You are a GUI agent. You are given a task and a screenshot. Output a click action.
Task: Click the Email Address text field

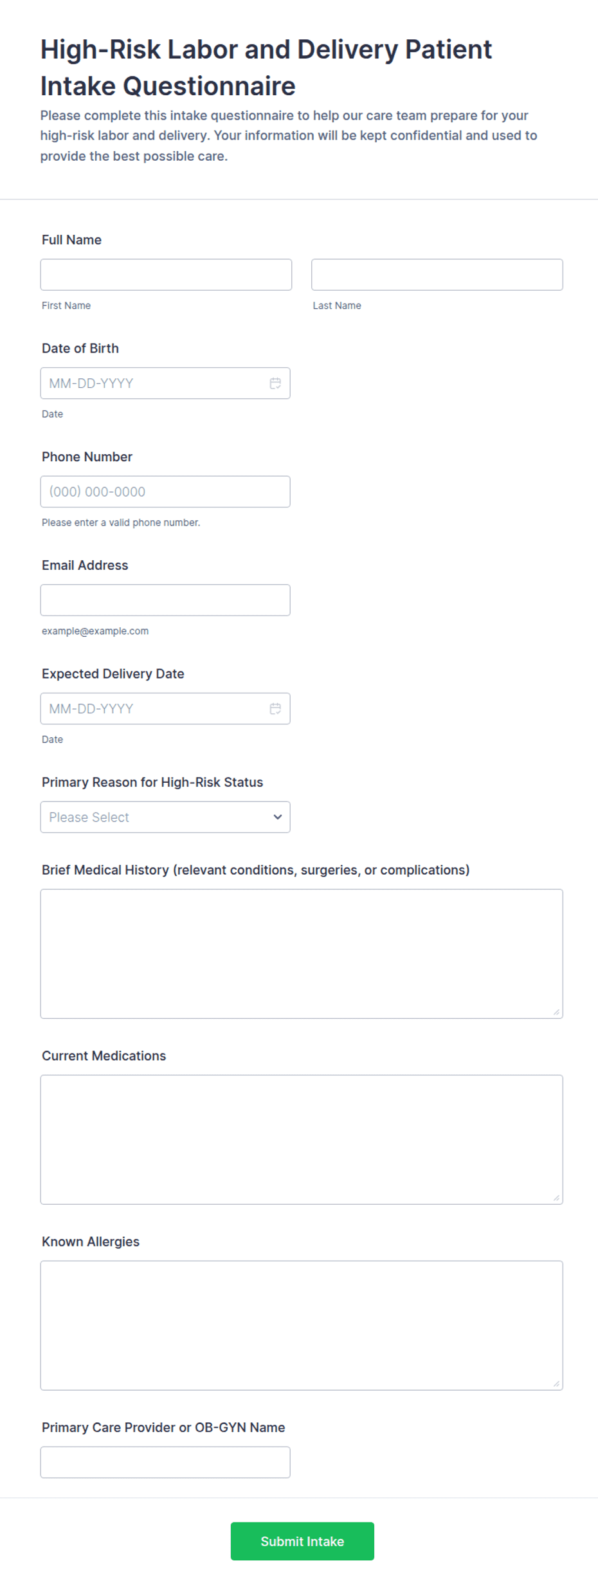pos(165,600)
